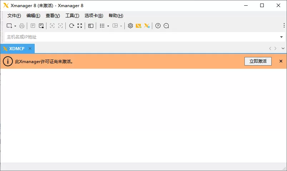Screen dimensions: 287x171
Task: Click the New session icon
Action: pos(9,26)
